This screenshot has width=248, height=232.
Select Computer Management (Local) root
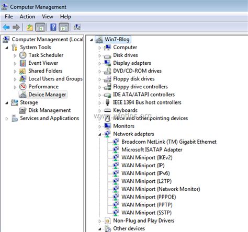(x=47, y=40)
